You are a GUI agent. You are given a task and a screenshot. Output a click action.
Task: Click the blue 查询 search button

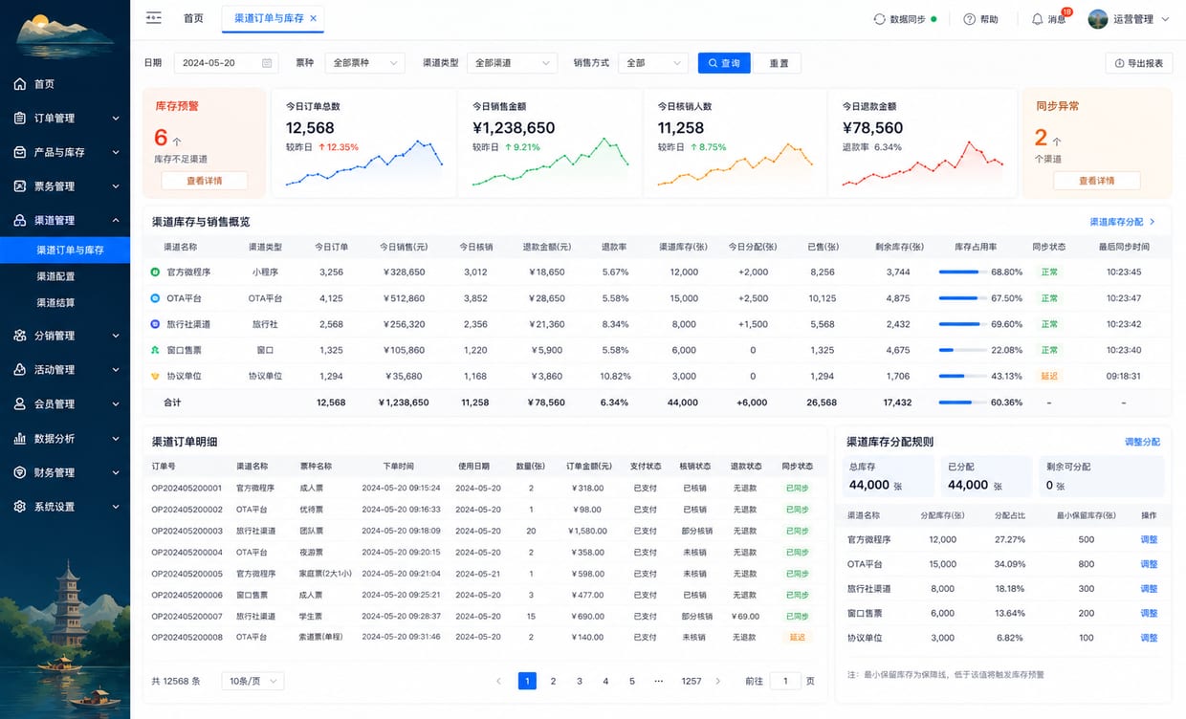[724, 63]
